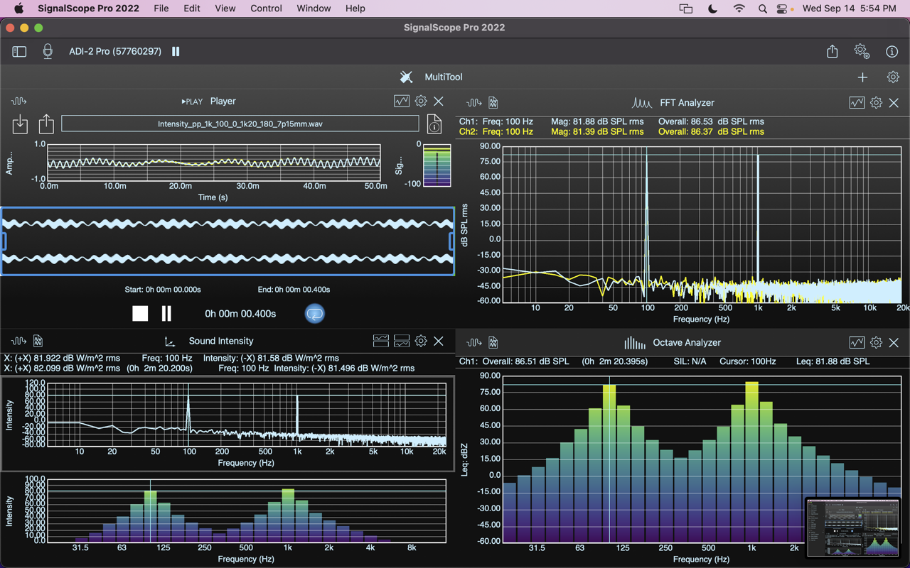Open the Apple menu

point(18,9)
